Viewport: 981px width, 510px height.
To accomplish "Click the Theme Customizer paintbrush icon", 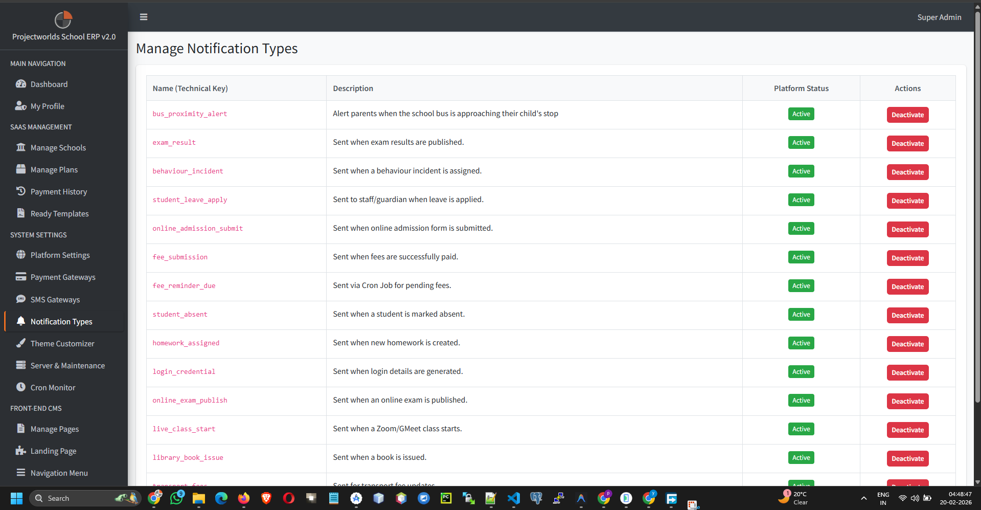I will coord(21,343).
